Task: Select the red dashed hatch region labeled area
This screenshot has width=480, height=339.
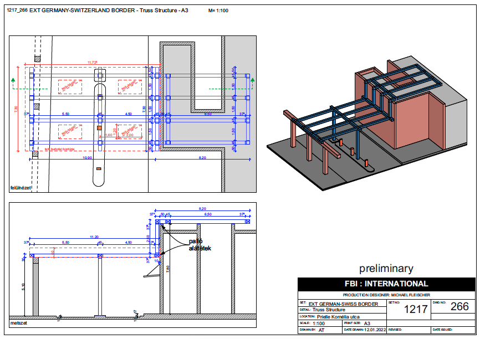Action: 70,86
